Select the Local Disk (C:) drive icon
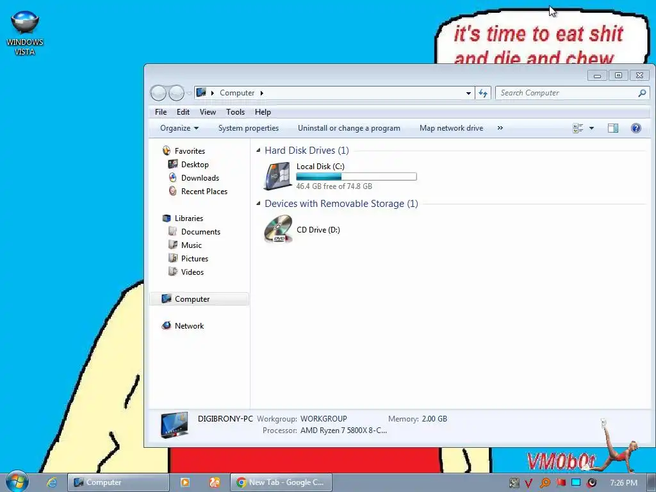The height and width of the screenshot is (492, 656). (x=277, y=176)
